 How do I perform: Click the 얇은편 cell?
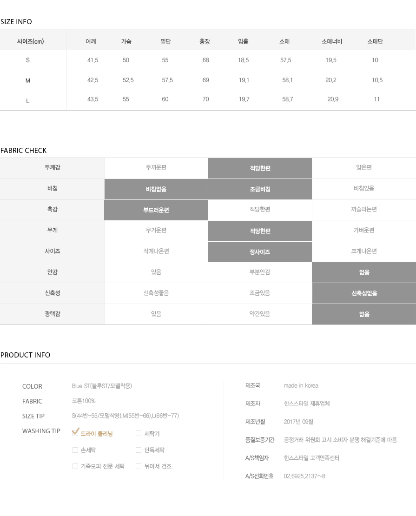pyautogui.click(x=364, y=167)
